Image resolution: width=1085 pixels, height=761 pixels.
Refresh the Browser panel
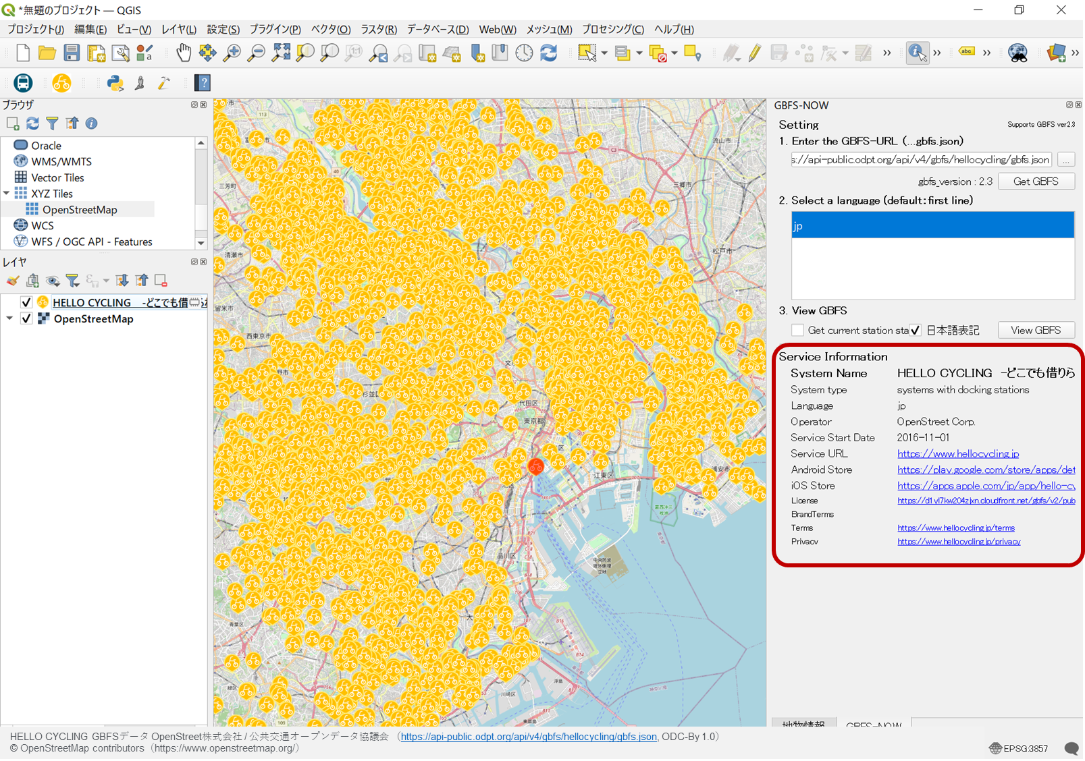click(32, 123)
